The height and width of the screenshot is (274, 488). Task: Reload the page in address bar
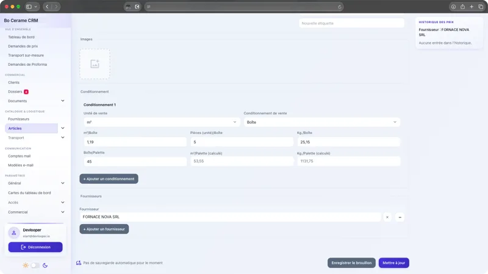[x=340, y=7]
